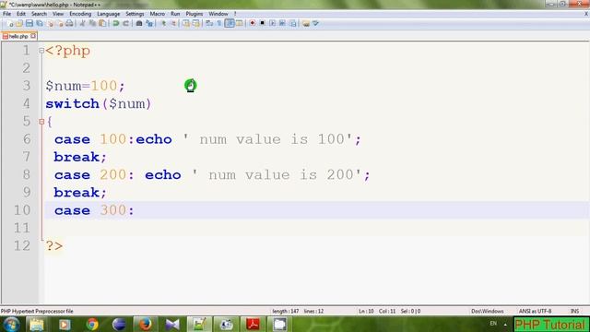
Task: Click the Save All toolbar icon
Action: coord(39,23)
